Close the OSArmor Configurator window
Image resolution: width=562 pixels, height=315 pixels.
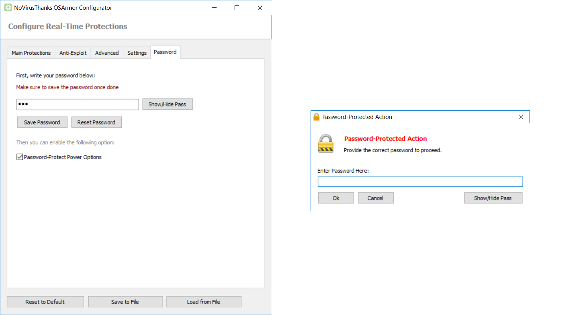click(x=260, y=8)
